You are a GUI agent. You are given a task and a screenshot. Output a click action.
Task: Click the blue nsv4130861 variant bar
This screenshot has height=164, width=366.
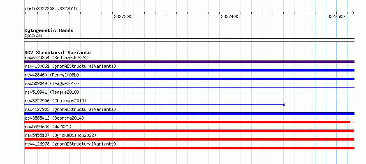(x=189, y=70)
